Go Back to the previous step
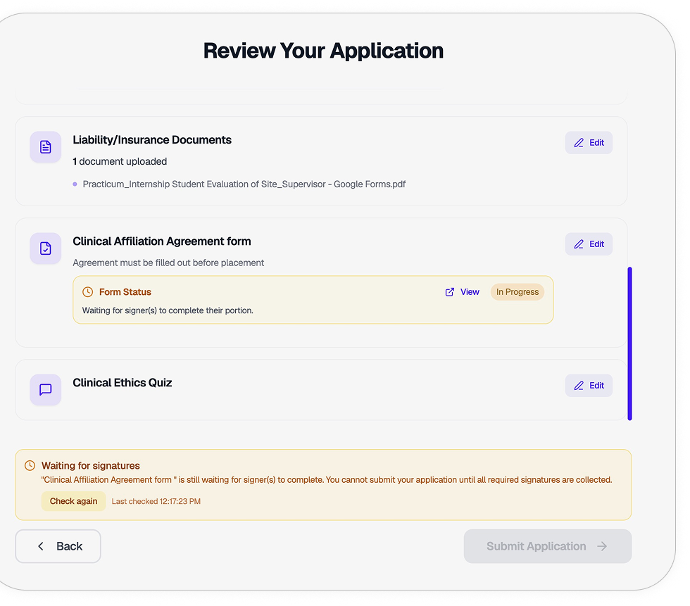Image resolution: width=690 pixels, height=606 pixels. pos(58,546)
